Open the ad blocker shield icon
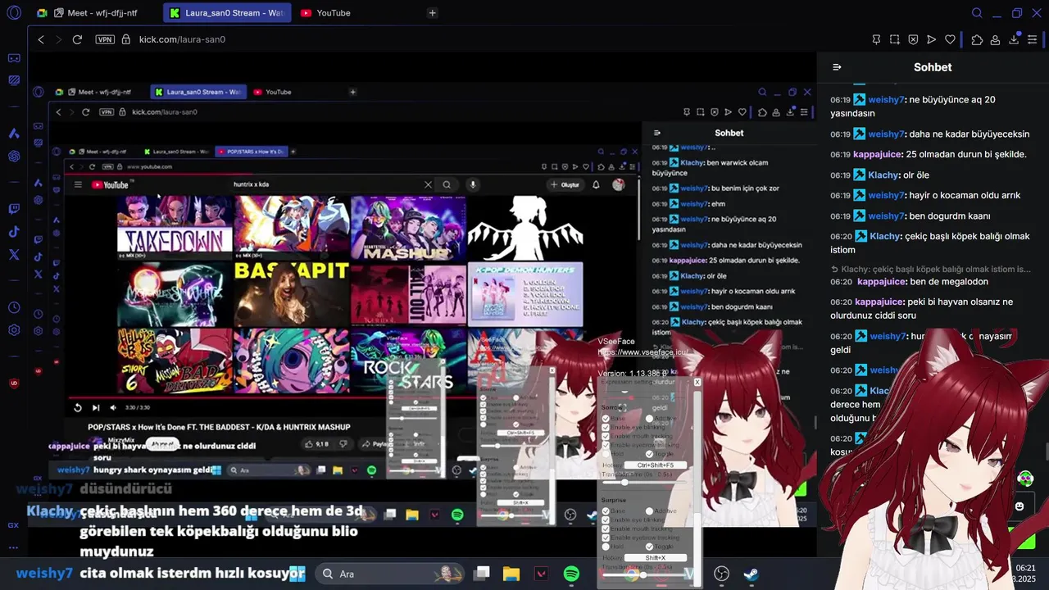 pyautogui.click(x=913, y=39)
